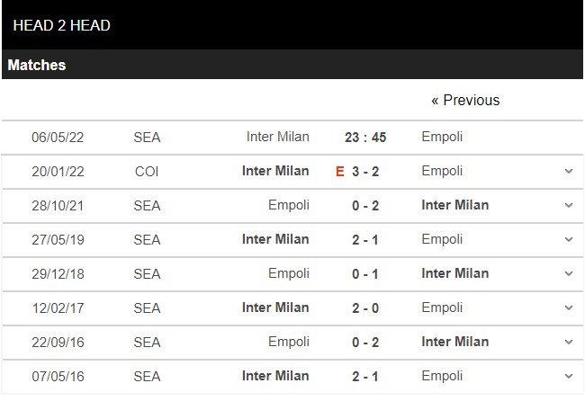Click the COI competition label

coord(146,171)
